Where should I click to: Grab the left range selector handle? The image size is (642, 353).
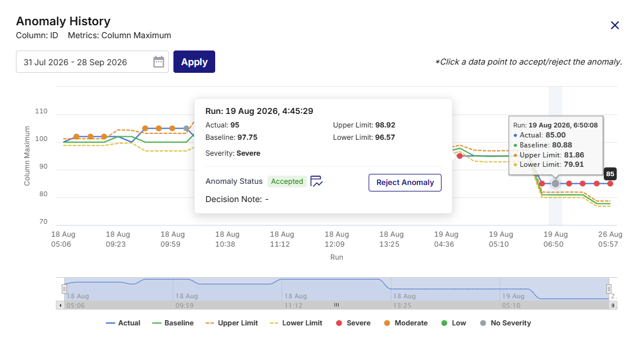coord(64,289)
